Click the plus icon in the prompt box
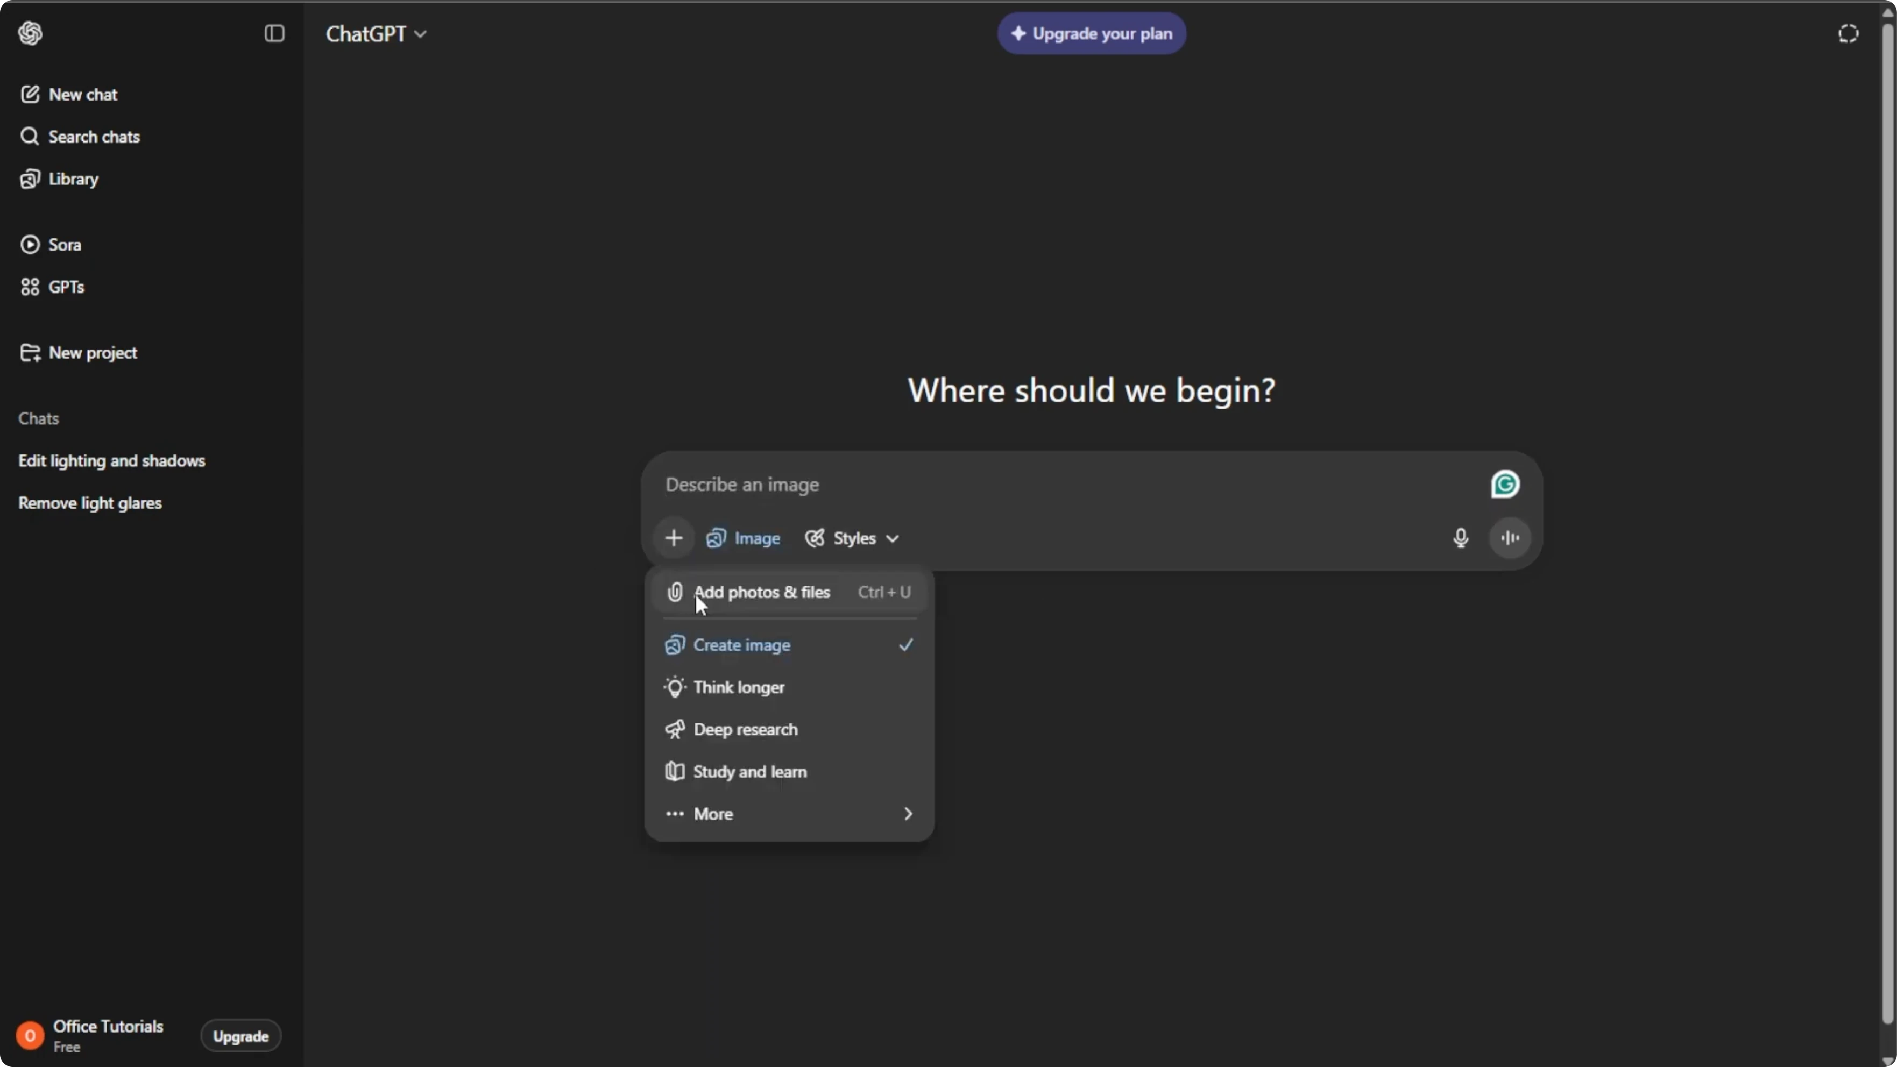 pos(673,538)
